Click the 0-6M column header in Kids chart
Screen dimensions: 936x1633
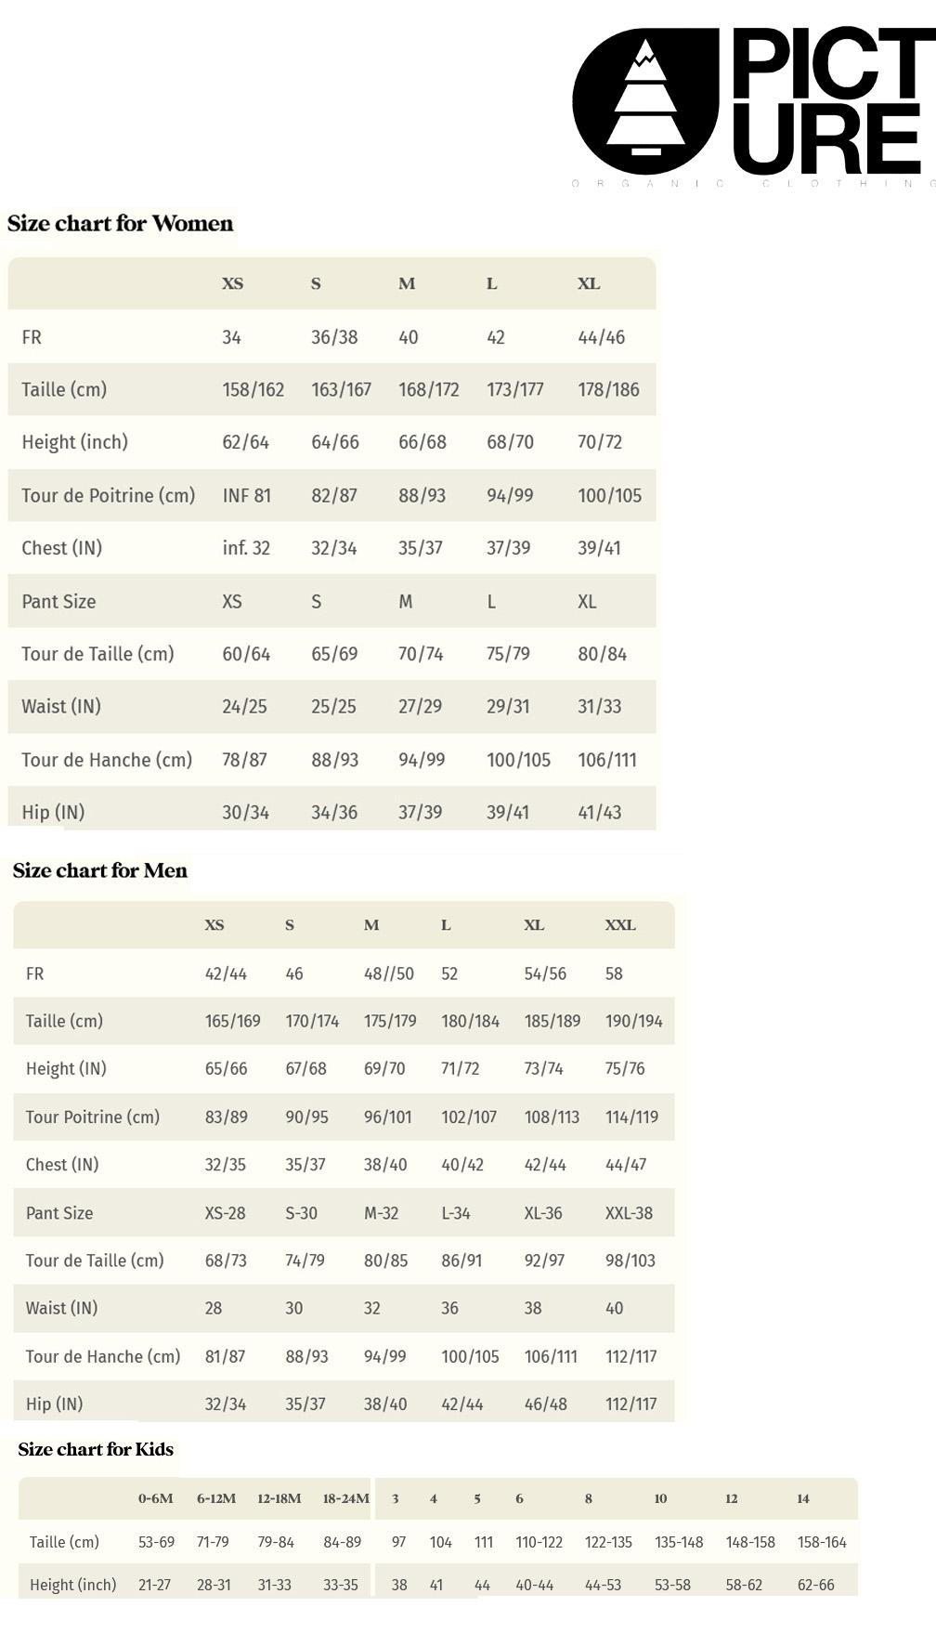(156, 1498)
